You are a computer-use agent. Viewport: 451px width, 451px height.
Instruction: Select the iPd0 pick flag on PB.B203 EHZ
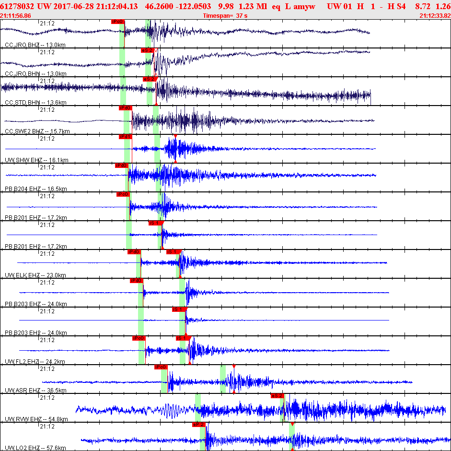pyautogui.click(x=136, y=281)
